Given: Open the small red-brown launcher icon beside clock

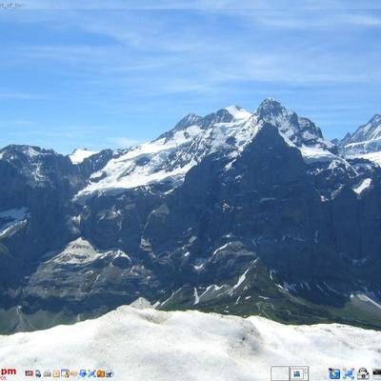Looking at the screenshot, I should coord(29,373).
